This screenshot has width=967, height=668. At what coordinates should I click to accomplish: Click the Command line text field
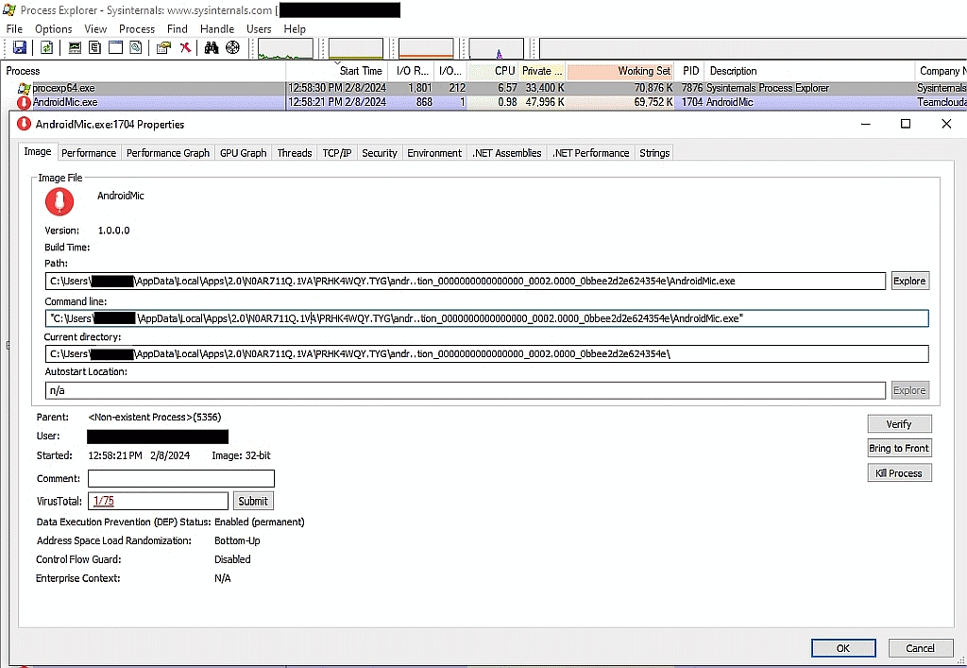click(x=486, y=318)
